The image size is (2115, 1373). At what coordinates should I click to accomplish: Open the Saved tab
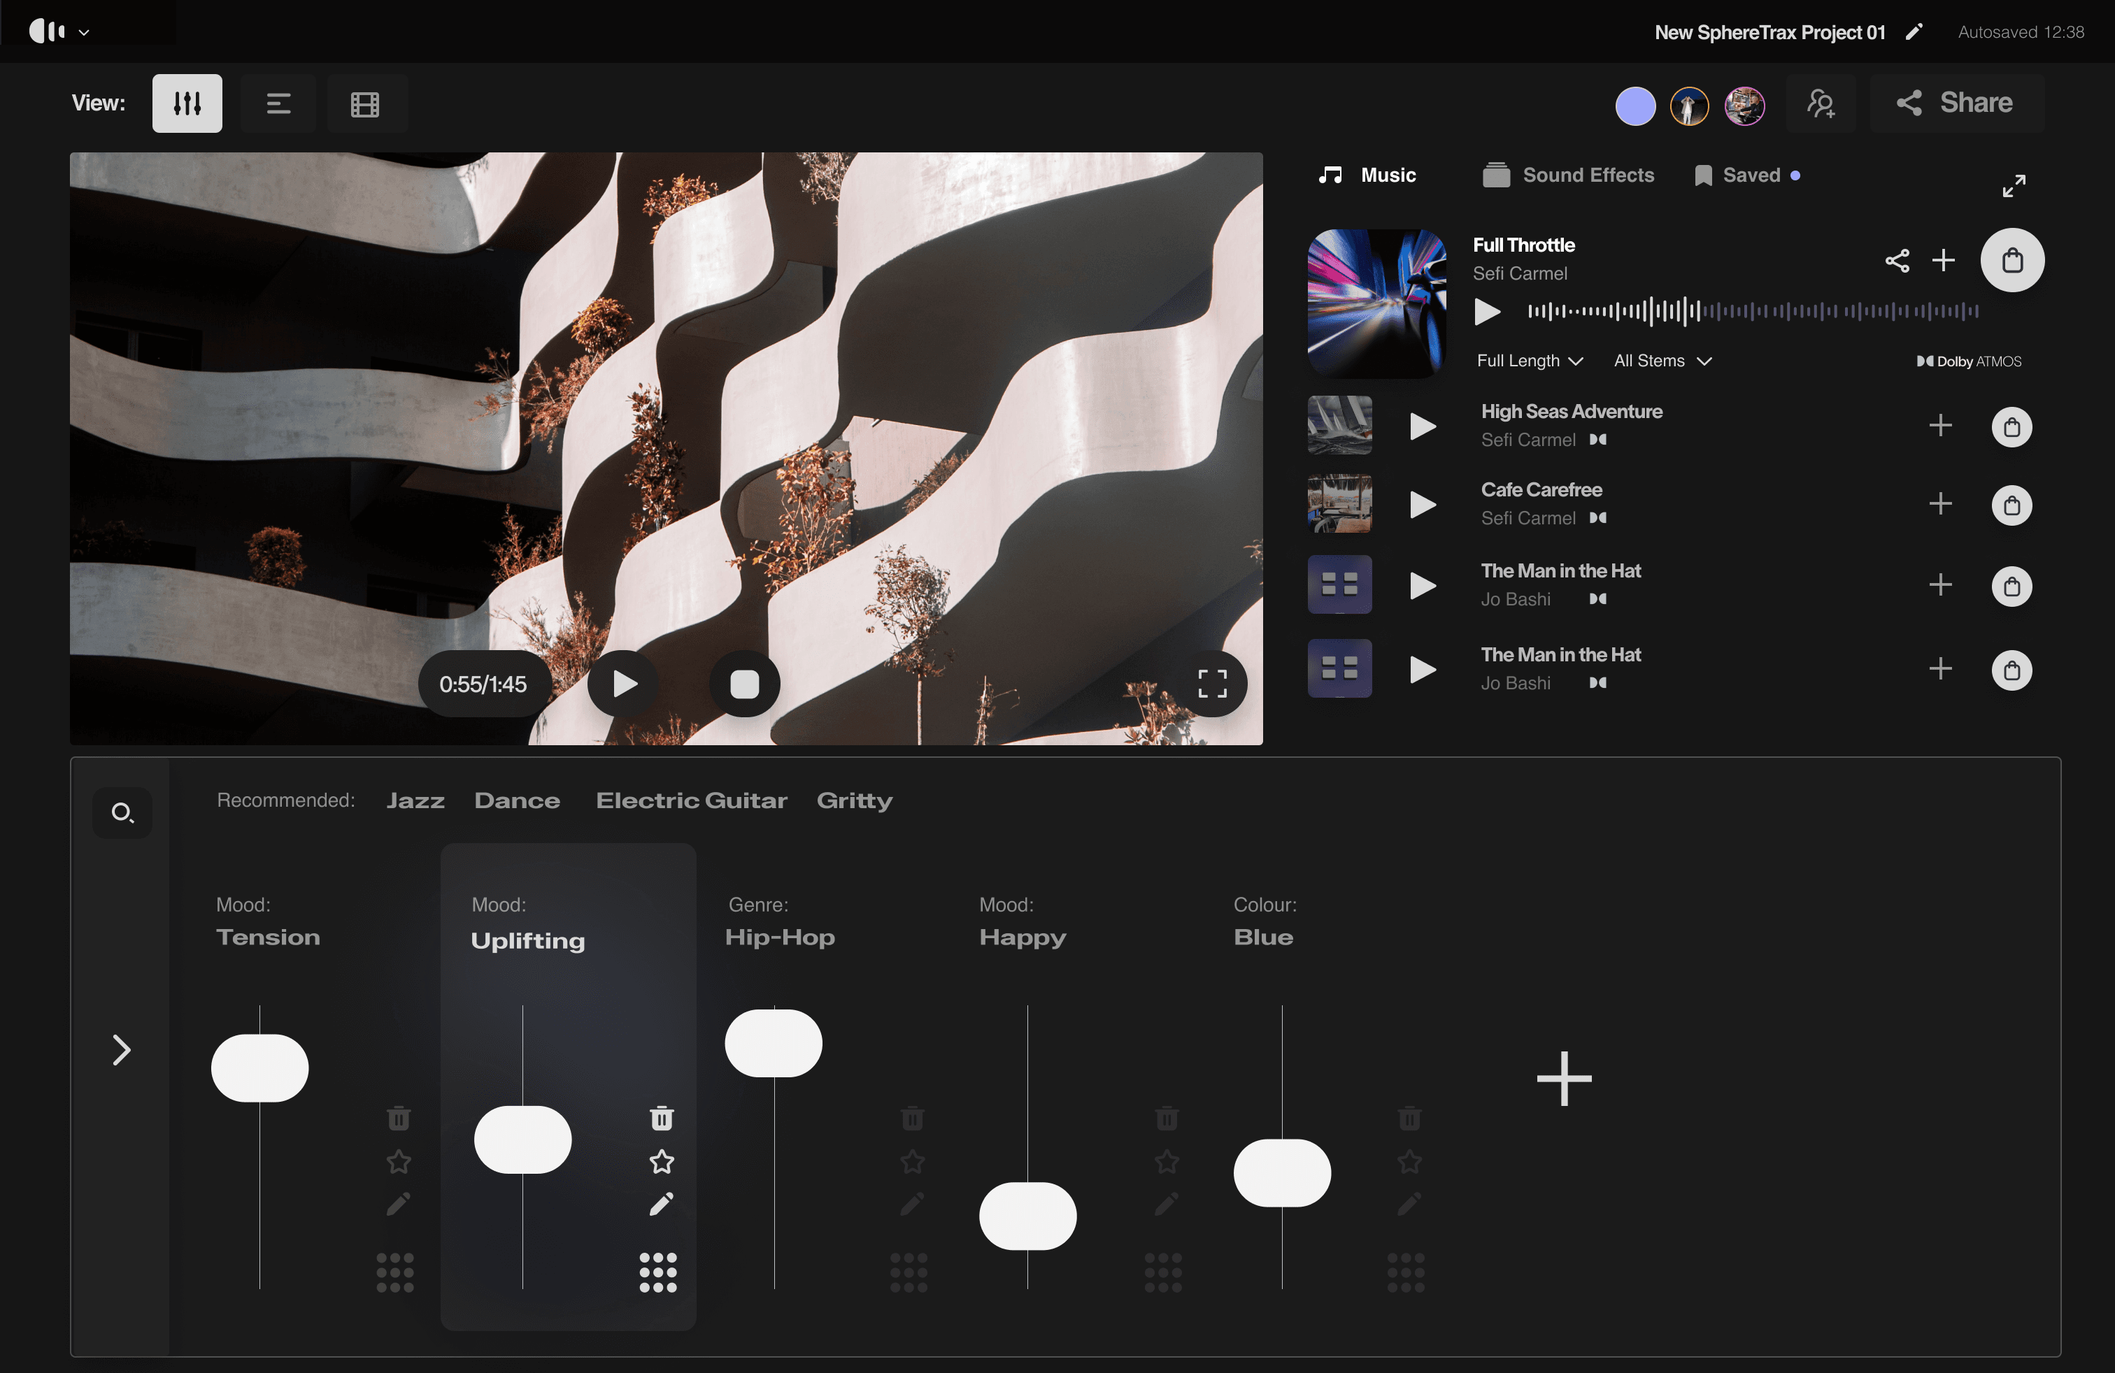pos(1747,175)
